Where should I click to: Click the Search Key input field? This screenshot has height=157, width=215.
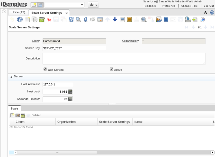[x=74, y=48]
